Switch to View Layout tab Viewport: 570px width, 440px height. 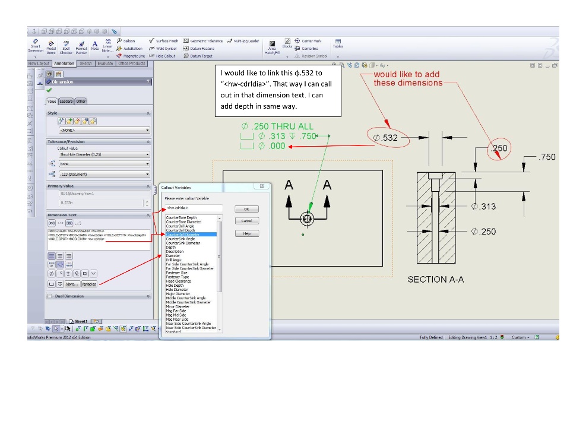click(39, 64)
